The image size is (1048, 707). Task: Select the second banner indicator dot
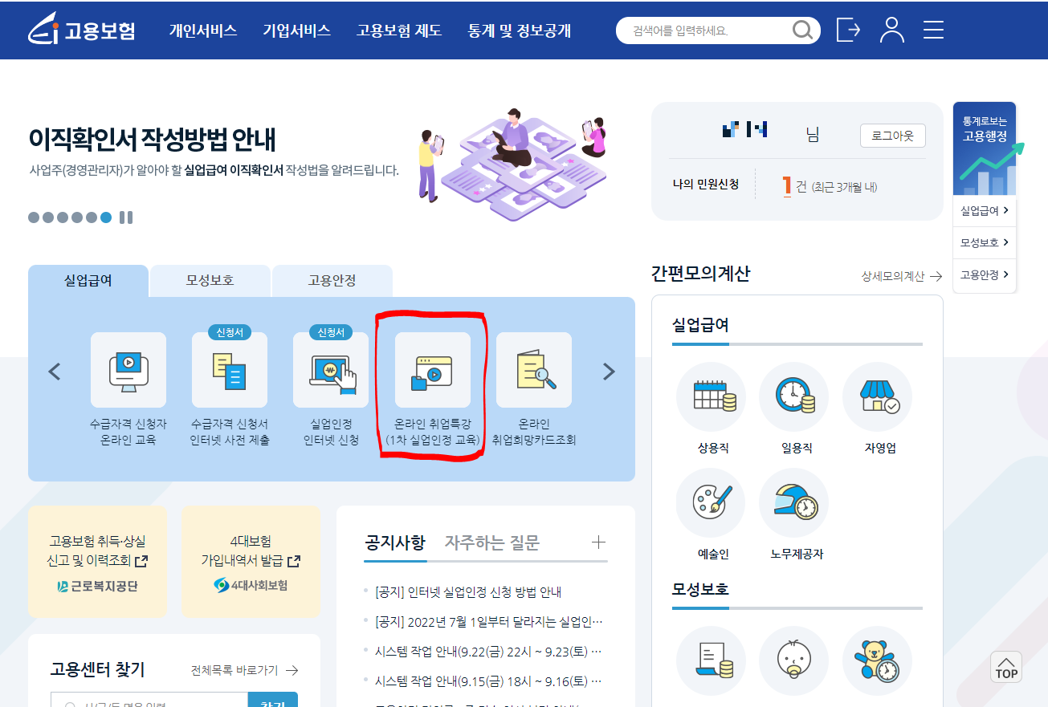point(48,217)
